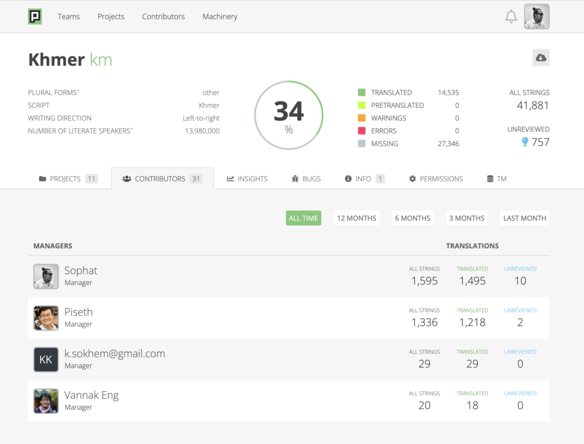
Task: Open the Bugs tab
Action: [306, 178]
